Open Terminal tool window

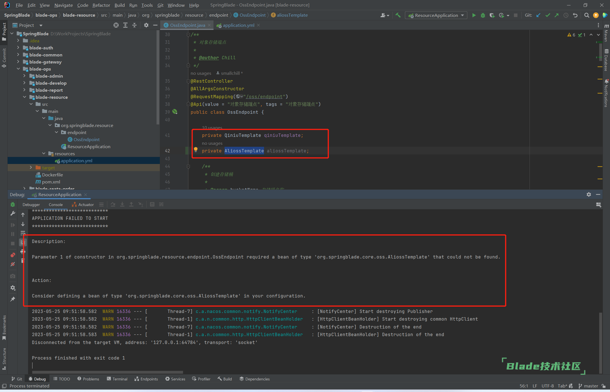[x=117, y=379]
